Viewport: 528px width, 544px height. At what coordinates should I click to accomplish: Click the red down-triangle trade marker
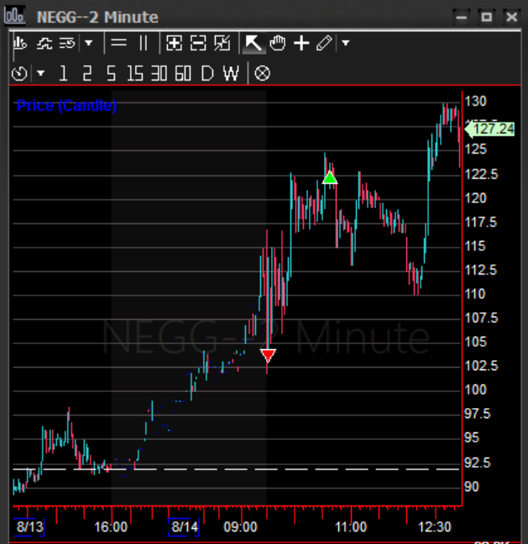(268, 355)
